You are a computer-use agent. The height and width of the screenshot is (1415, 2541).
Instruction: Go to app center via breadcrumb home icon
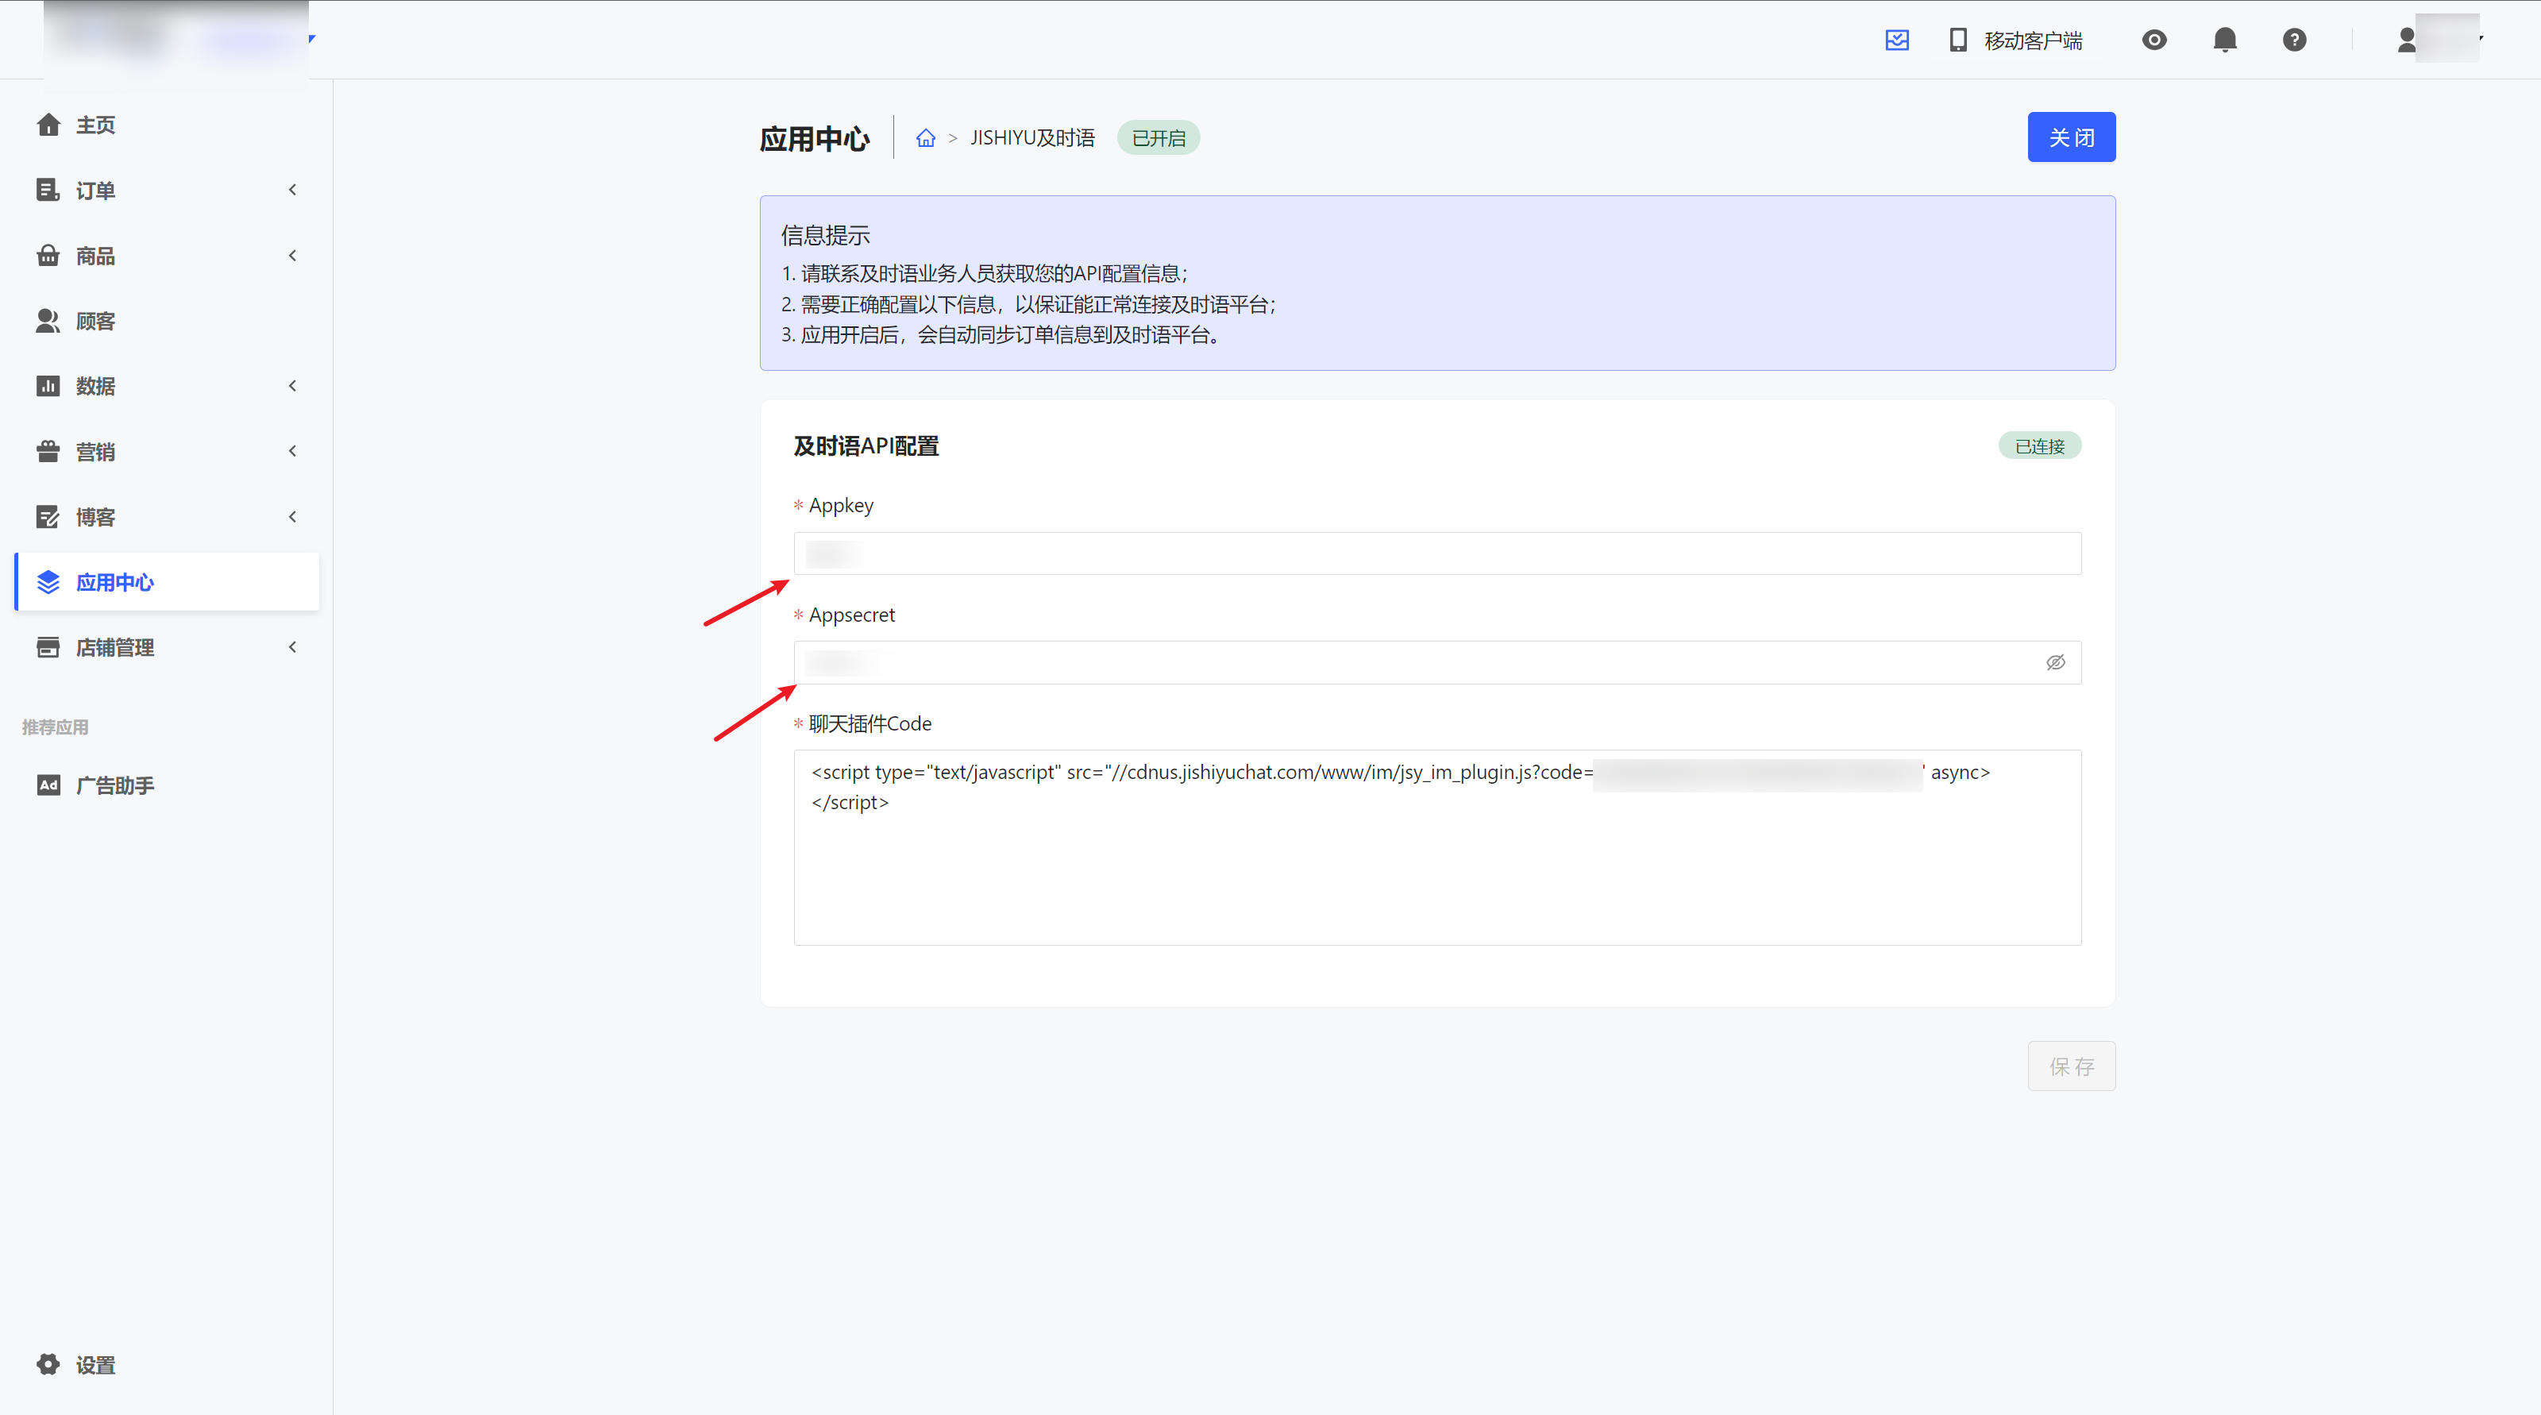tap(925, 138)
